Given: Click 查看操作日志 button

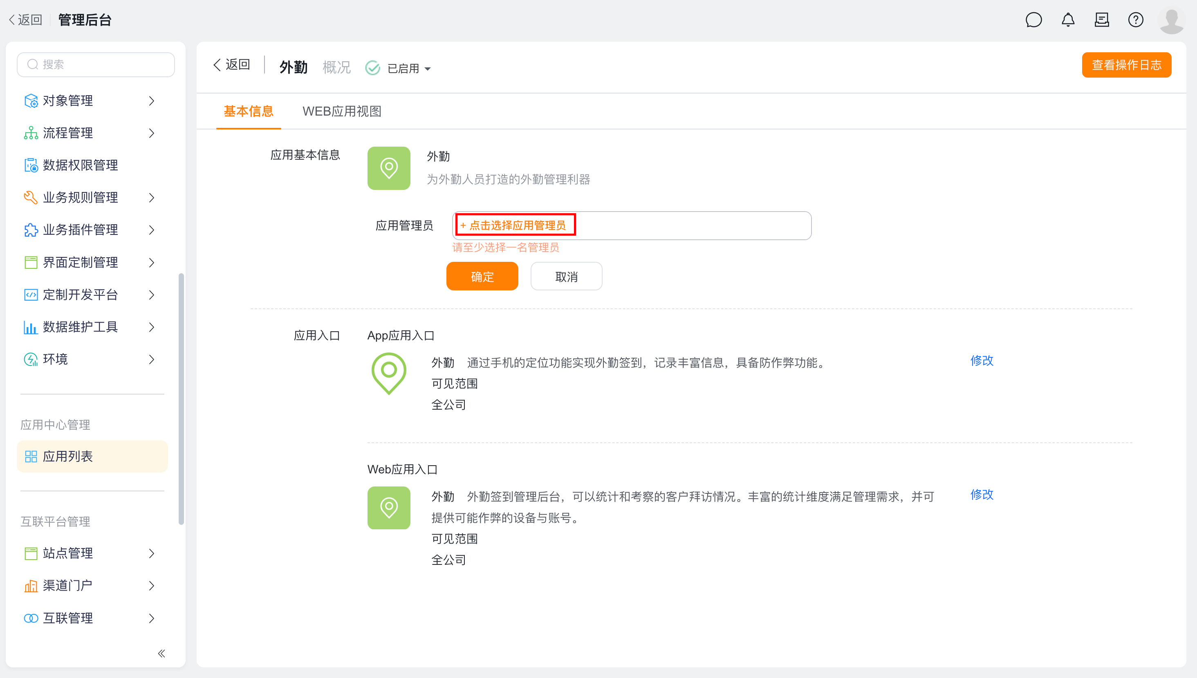Looking at the screenshot, I should pos(1126,65).
